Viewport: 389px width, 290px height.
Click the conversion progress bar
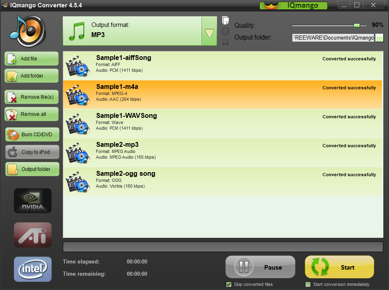(x=223, y=247)
